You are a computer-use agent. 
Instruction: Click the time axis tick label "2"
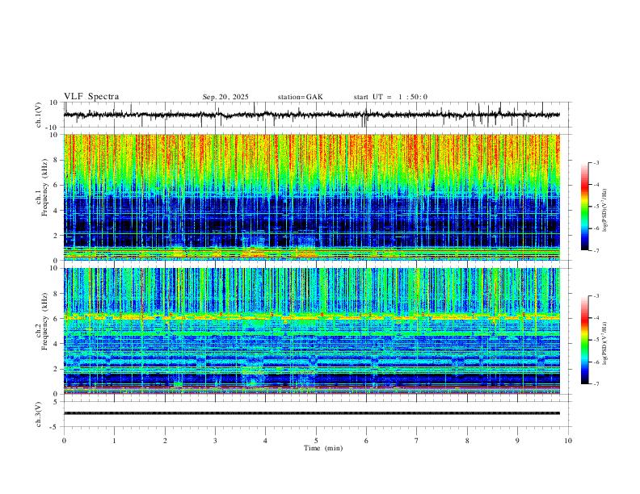click(x=165, y=441)
